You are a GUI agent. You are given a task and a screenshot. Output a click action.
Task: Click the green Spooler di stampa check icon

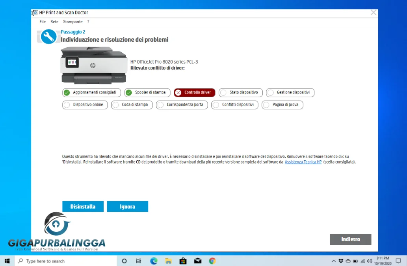click(x=128, y=92)
